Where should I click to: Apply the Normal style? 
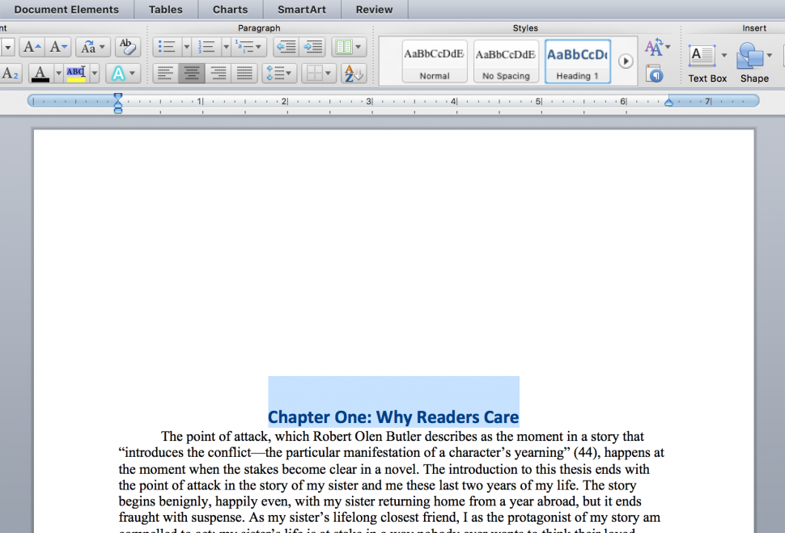[x=434, y=61]
